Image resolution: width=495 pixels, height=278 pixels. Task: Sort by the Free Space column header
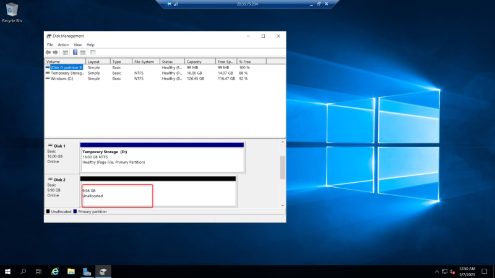coord(226,61)
